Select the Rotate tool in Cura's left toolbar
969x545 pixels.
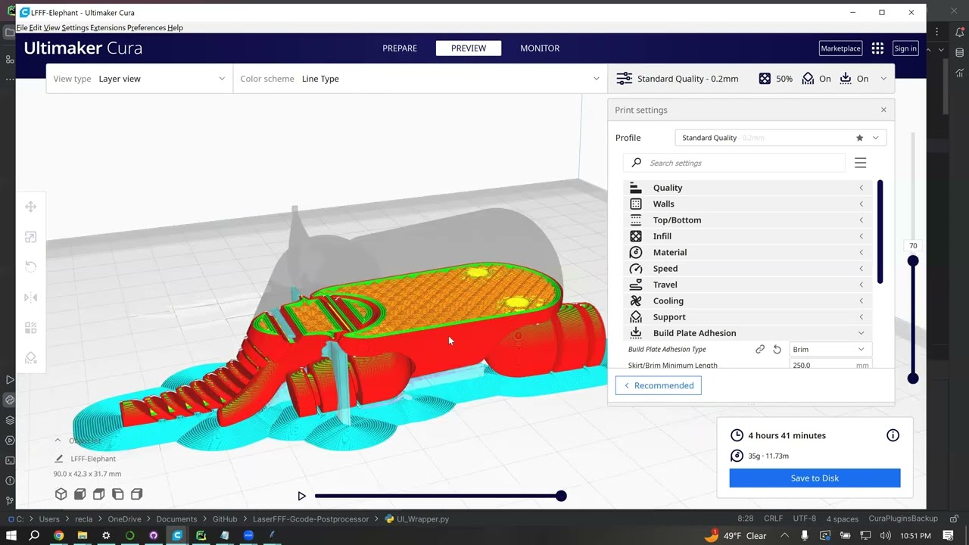click(x=31, y=267)
